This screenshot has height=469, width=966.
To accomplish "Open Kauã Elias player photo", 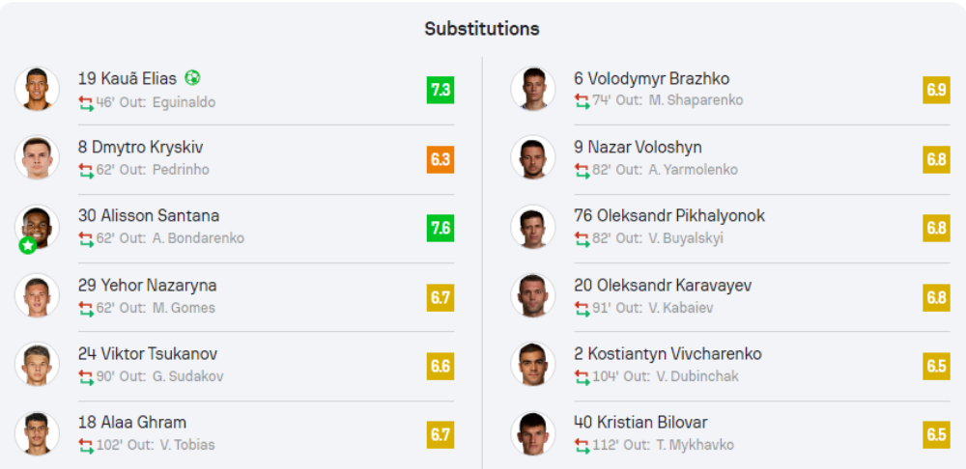I will point(37,89).
